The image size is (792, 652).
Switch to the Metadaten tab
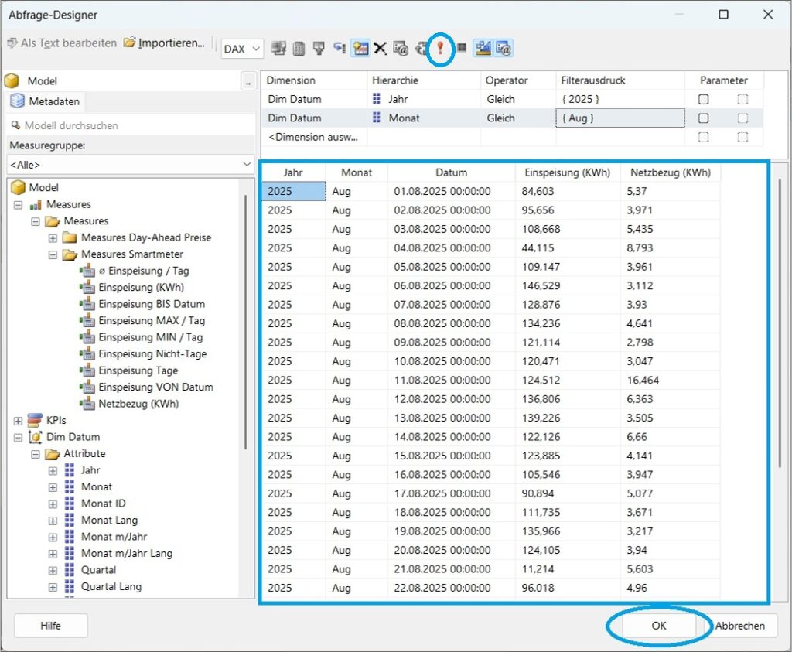pyautogui.click(x=45, y=101)
